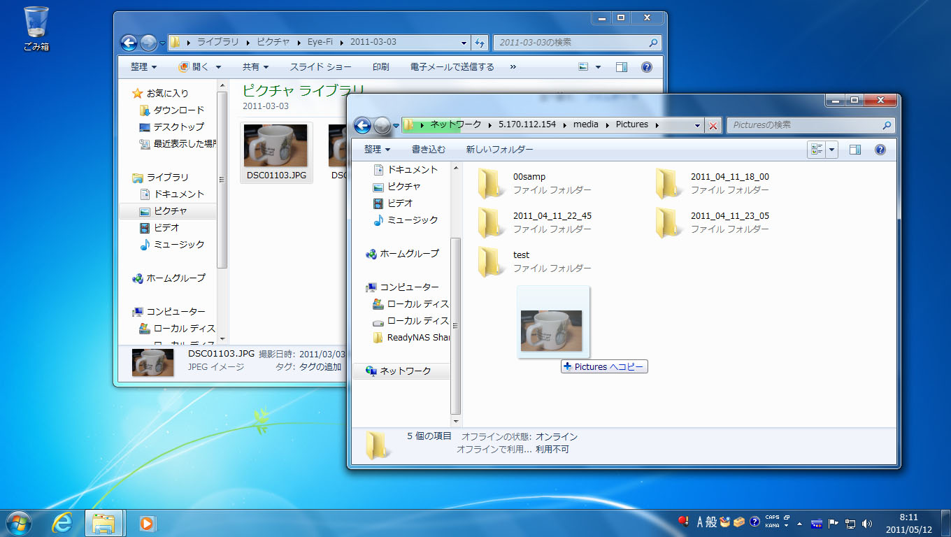This screenshot has width=951, height=537.
Task: Open the view options dropdown arrow in Pictures window
Action: click(x=832, y=150)
